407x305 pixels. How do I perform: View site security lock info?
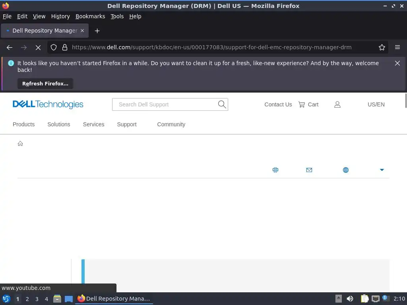click(65, 48)
